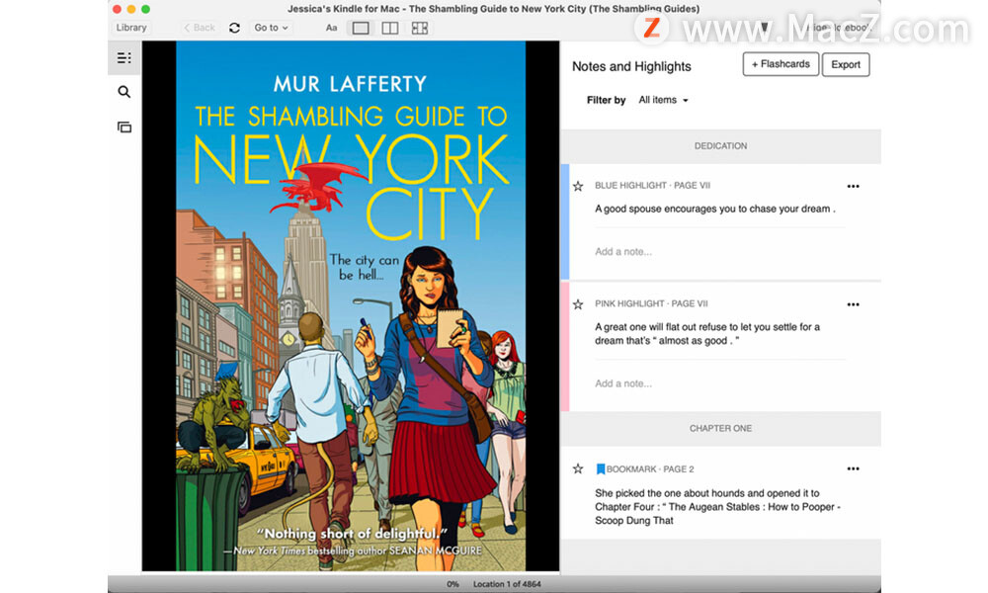
Task: Click the blue color bar of first highlight
Action: pos(565,221)
